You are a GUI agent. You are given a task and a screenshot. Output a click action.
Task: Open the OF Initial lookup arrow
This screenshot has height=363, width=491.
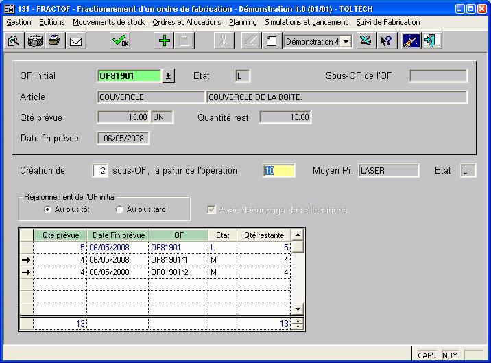pyautogui.click(x=169, y=76)
